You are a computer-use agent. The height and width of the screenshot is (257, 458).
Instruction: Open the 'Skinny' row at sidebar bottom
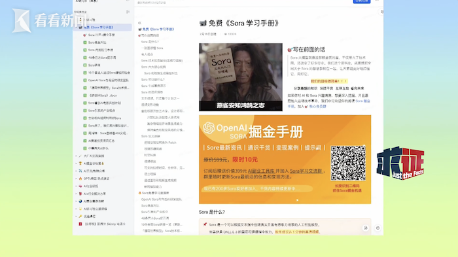(105, 224)
